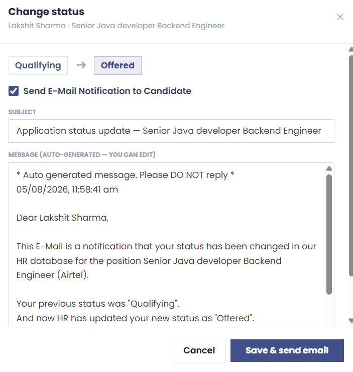
Task: Click the date line 05/08/2026 in the message
Action: [x=67, y=190]
